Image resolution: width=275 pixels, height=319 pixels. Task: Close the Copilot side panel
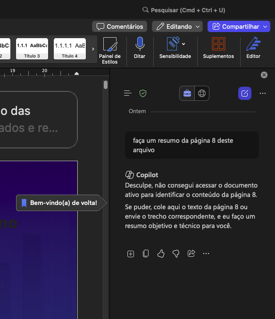(x=264, y=75)
